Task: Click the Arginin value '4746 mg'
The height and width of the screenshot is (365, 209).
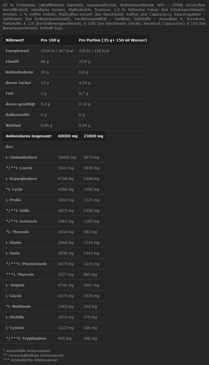Action: click(66, 285)
